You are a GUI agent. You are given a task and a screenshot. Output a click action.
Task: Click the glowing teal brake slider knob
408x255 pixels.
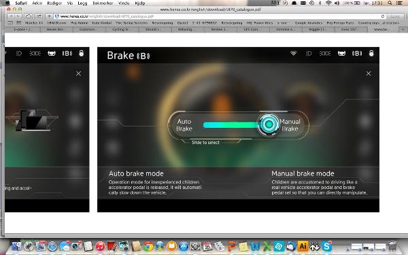pos(269,124)
